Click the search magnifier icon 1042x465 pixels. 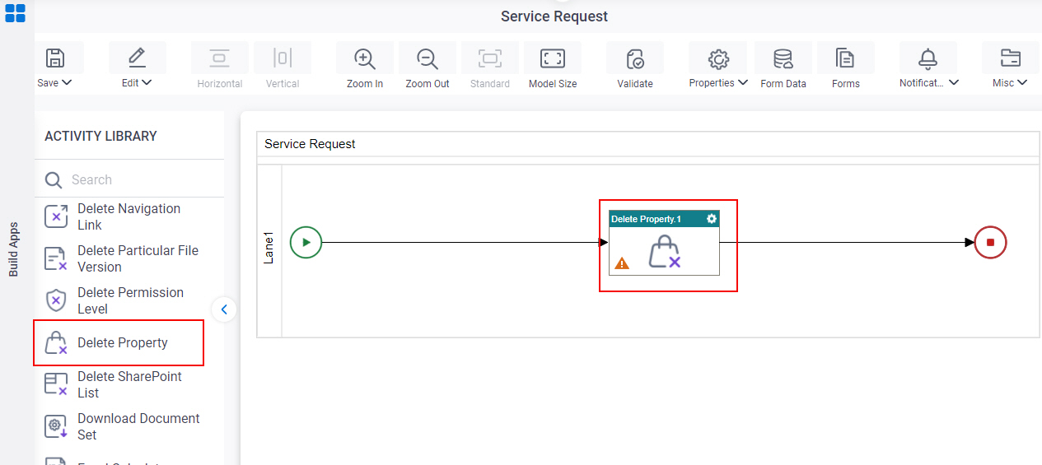(54, 180)
